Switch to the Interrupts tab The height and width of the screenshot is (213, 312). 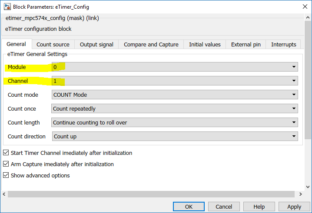coord(283,45)
